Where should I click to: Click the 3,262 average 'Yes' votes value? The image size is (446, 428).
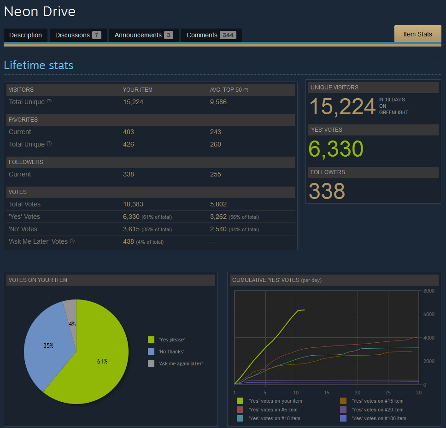pos(218,217)
